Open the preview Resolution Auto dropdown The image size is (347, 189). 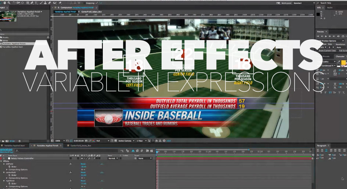pyautogui.click(x=341, y=47)
